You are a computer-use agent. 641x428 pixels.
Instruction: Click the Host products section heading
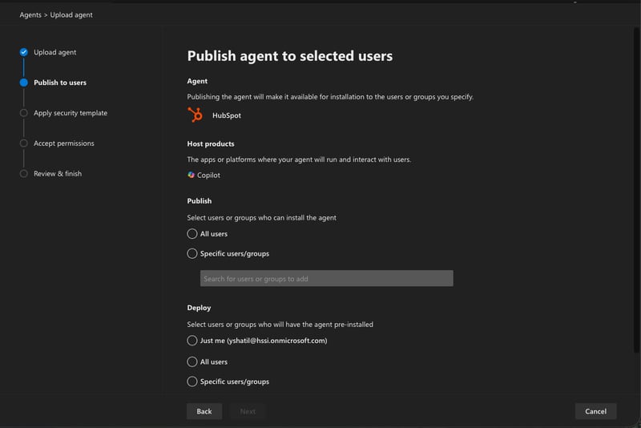(x=211, y=144)
